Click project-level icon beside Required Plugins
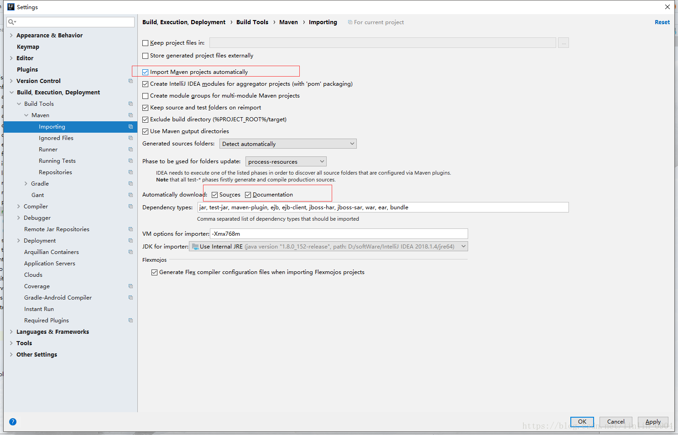678x435 pixels. 130,321
